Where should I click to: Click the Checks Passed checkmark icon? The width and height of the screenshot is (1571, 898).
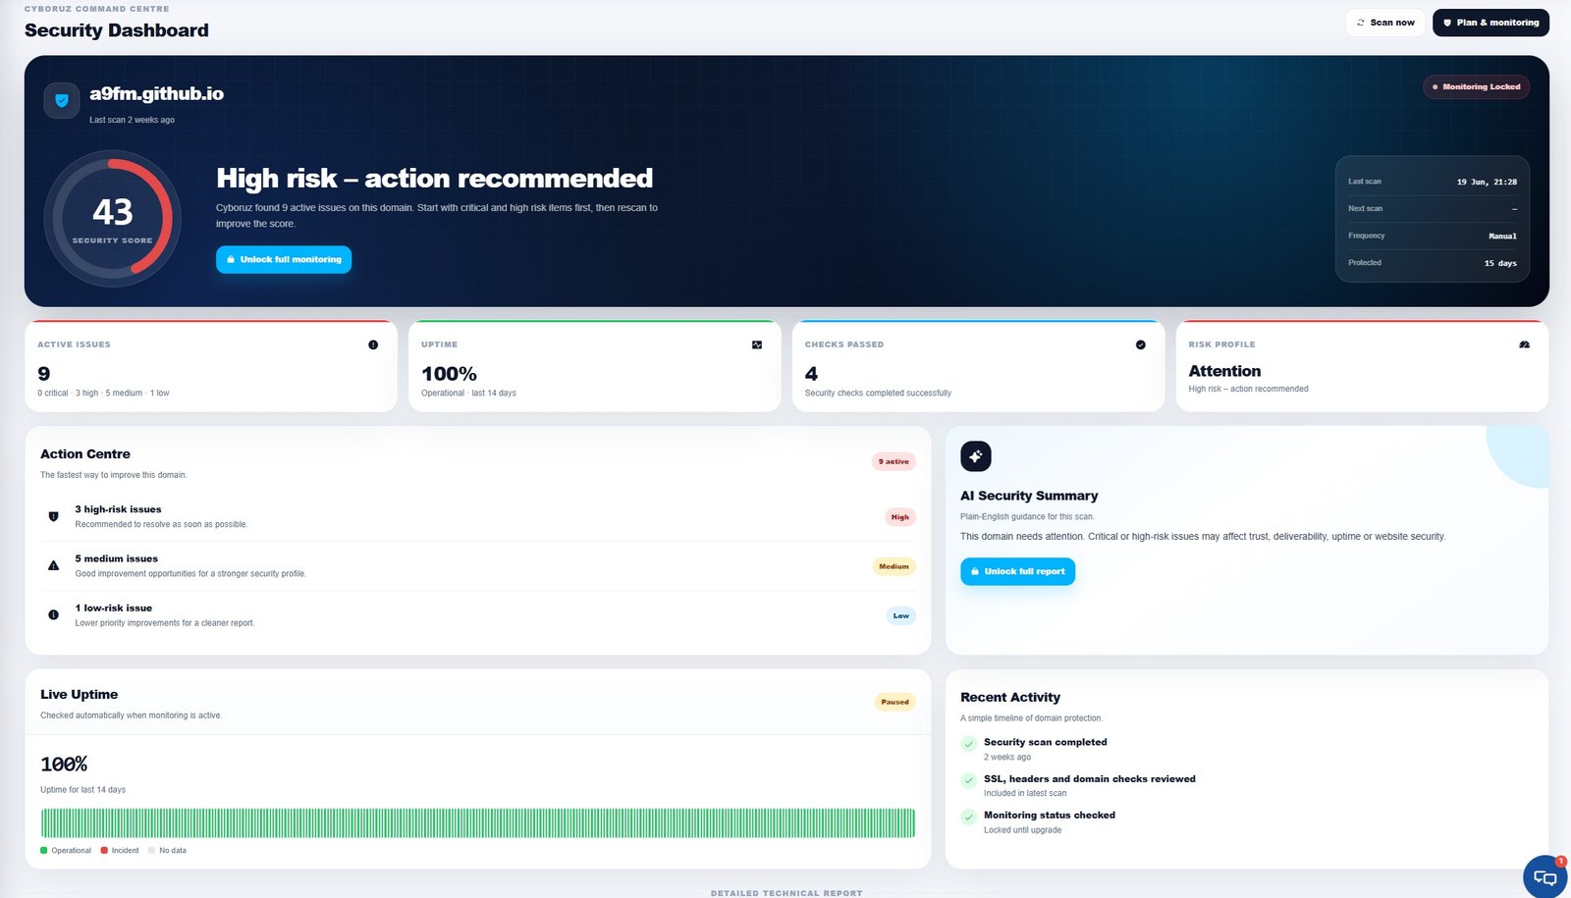1141,344
